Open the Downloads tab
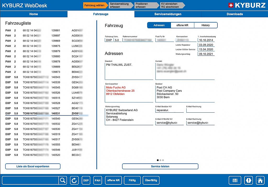Viewport: 268px width, 187px height. [x=235, y=14]
